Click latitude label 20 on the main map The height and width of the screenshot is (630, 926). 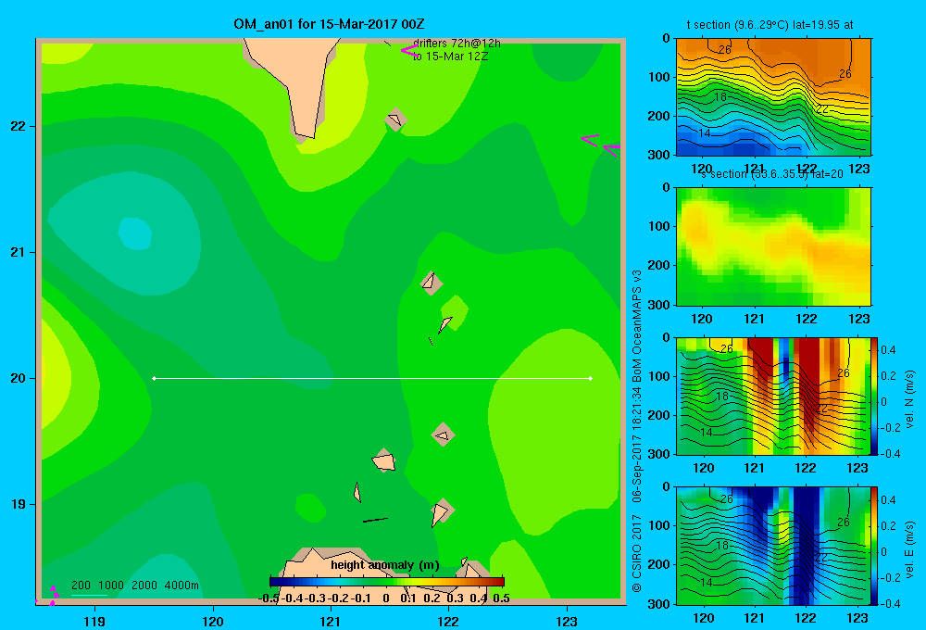click(x=19, y=378)
